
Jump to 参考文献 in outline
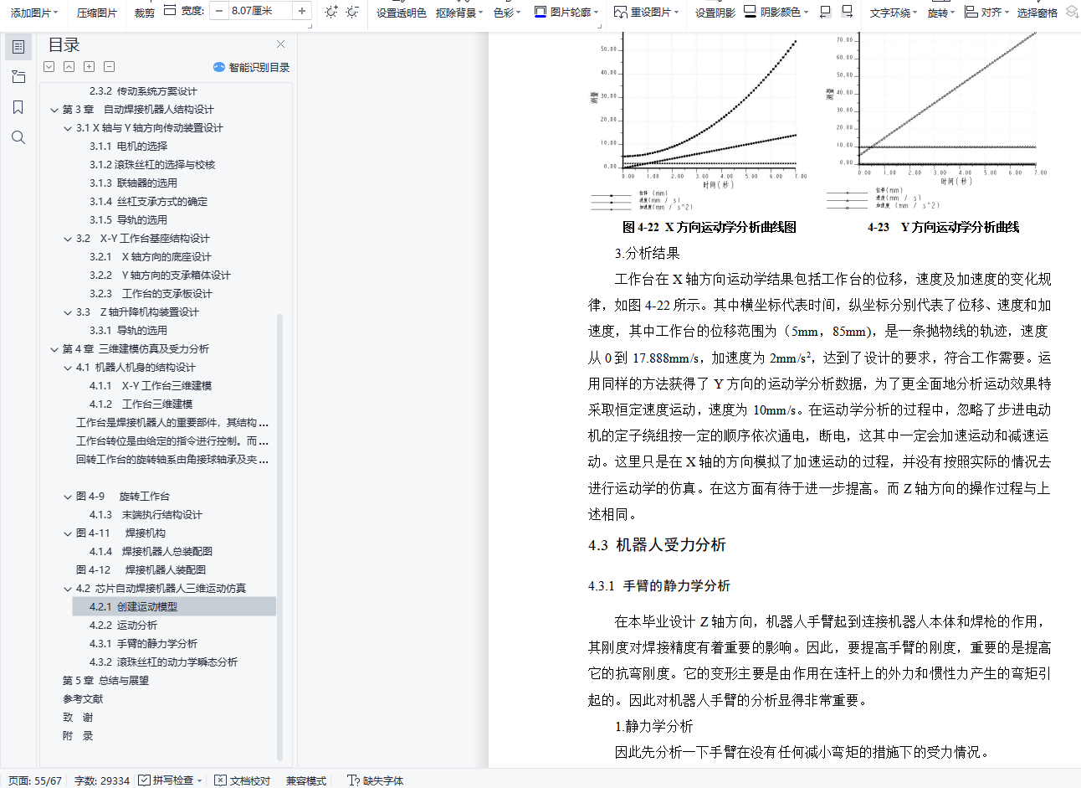pos(83,699)
